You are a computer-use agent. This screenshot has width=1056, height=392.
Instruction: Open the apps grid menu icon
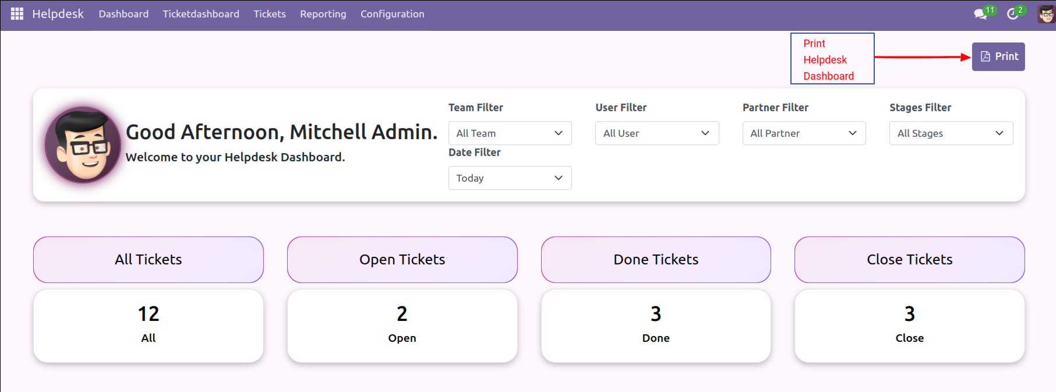click(17, 13)
